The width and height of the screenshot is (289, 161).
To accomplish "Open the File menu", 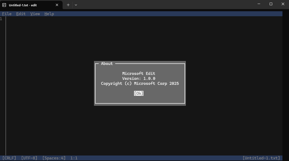I will [7, 14].
